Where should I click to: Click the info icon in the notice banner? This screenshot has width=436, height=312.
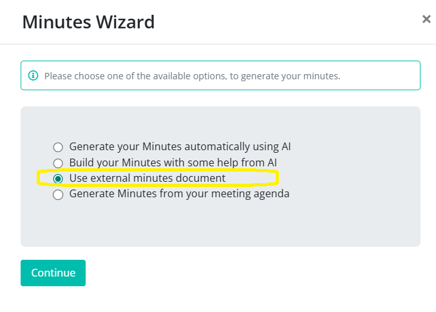pos(33,76)
